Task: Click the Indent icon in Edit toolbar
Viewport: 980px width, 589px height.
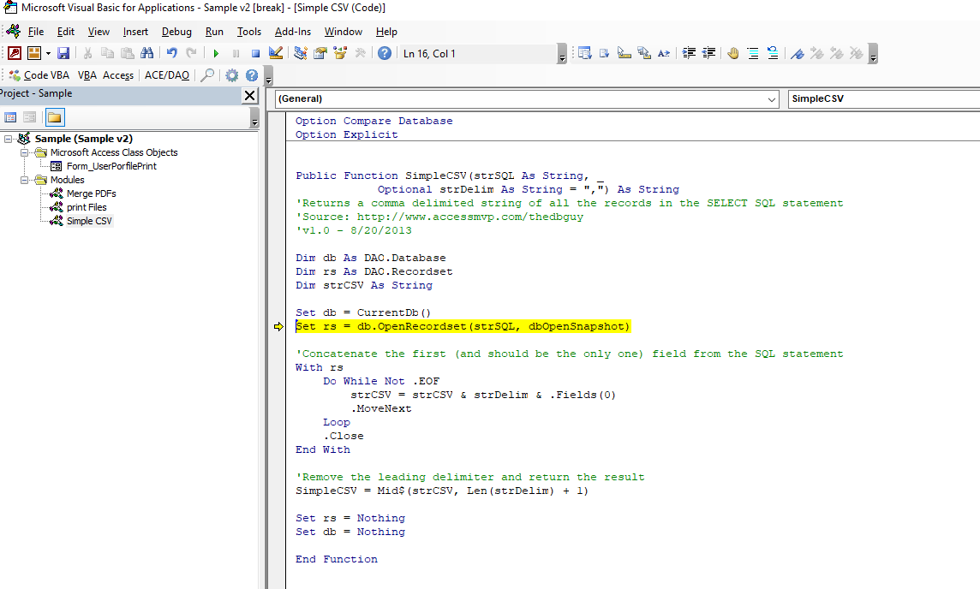Action: pyautogui.click(x=689, y=53)
